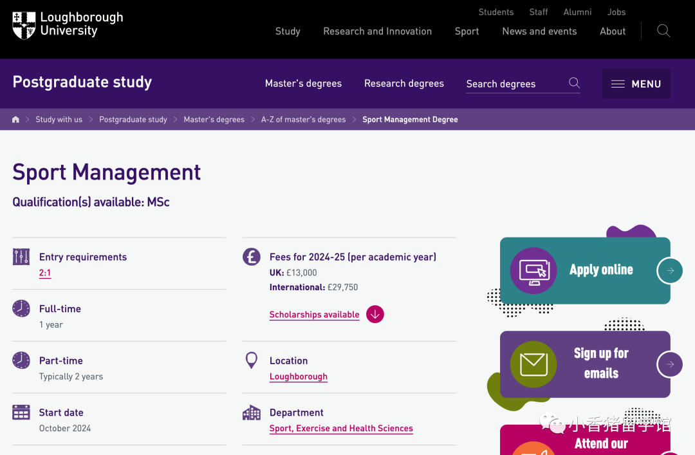
Task: Go to A-Z of master's degrees breadcrumb
Action: (303, 119)
